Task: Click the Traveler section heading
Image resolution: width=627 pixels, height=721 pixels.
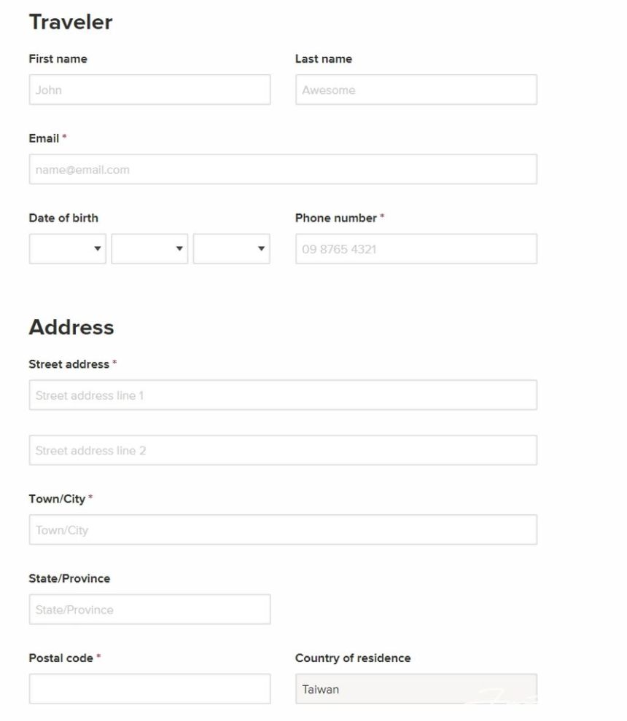Action: coord(71,22)
